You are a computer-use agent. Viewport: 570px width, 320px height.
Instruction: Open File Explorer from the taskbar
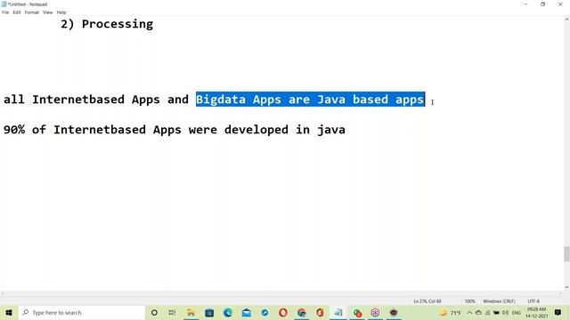coord(191,312)
